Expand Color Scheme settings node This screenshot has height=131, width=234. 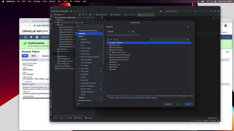pos(79,48)
